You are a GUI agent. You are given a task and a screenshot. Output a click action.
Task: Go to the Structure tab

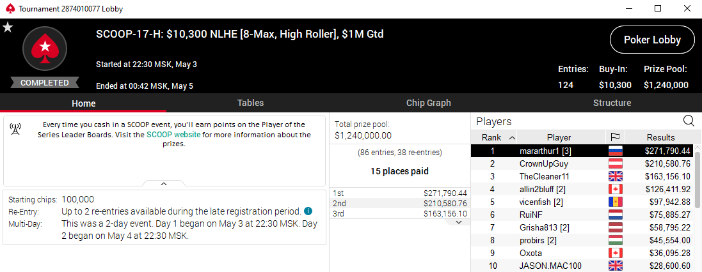tap(612, 103)
